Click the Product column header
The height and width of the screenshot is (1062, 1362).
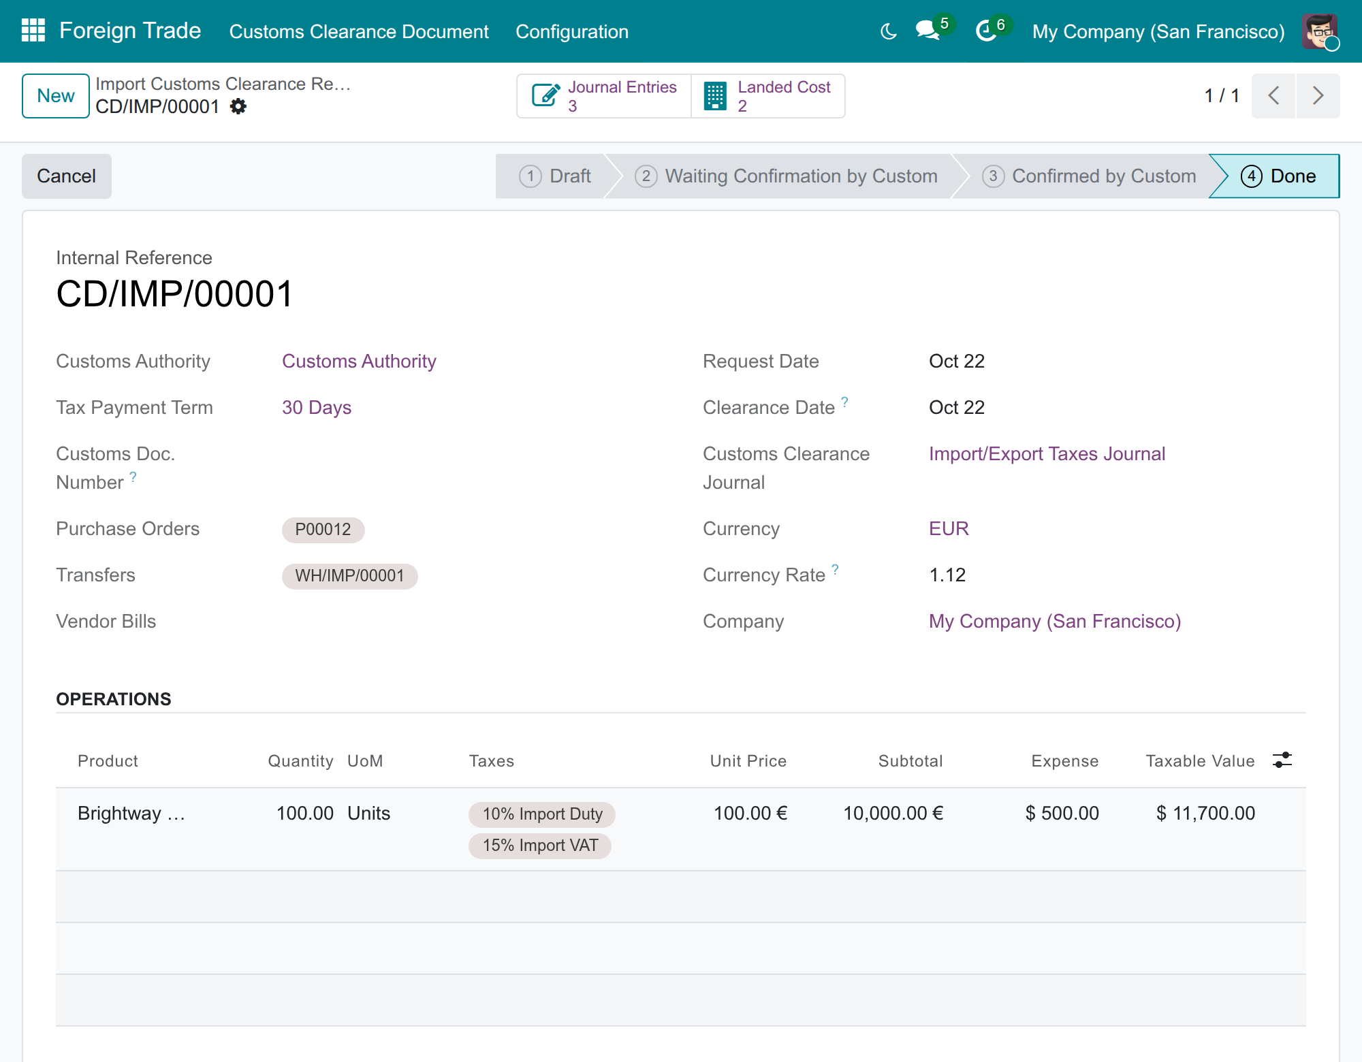108,761
